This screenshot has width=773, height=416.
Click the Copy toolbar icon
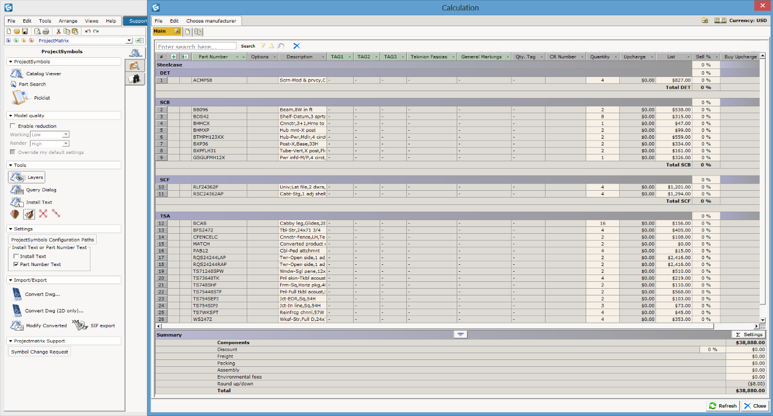[x=67, y=31]
